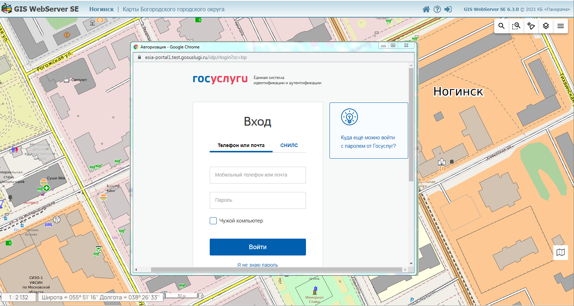Click the СИЗО-1 УФСИН map label
The width and height of the screenshot is (574, 306).
pos(36,285)
